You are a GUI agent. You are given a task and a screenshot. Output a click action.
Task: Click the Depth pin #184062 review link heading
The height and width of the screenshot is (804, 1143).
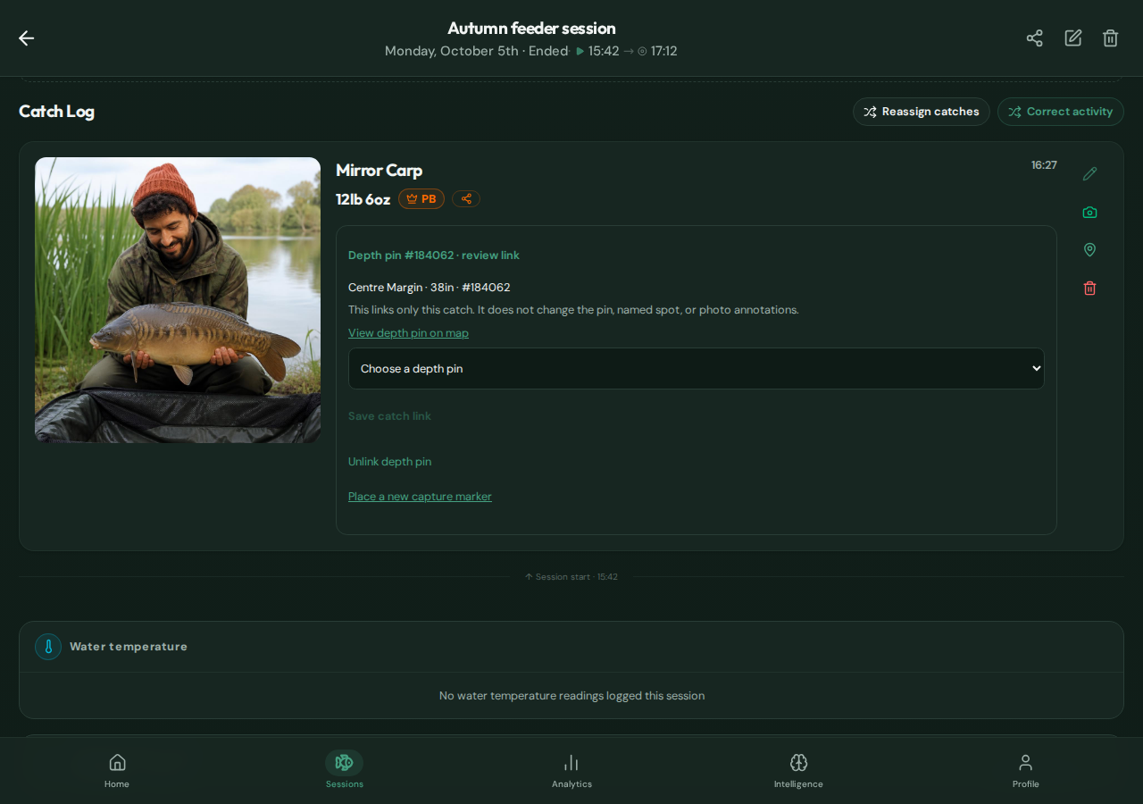tap(434, 255)
